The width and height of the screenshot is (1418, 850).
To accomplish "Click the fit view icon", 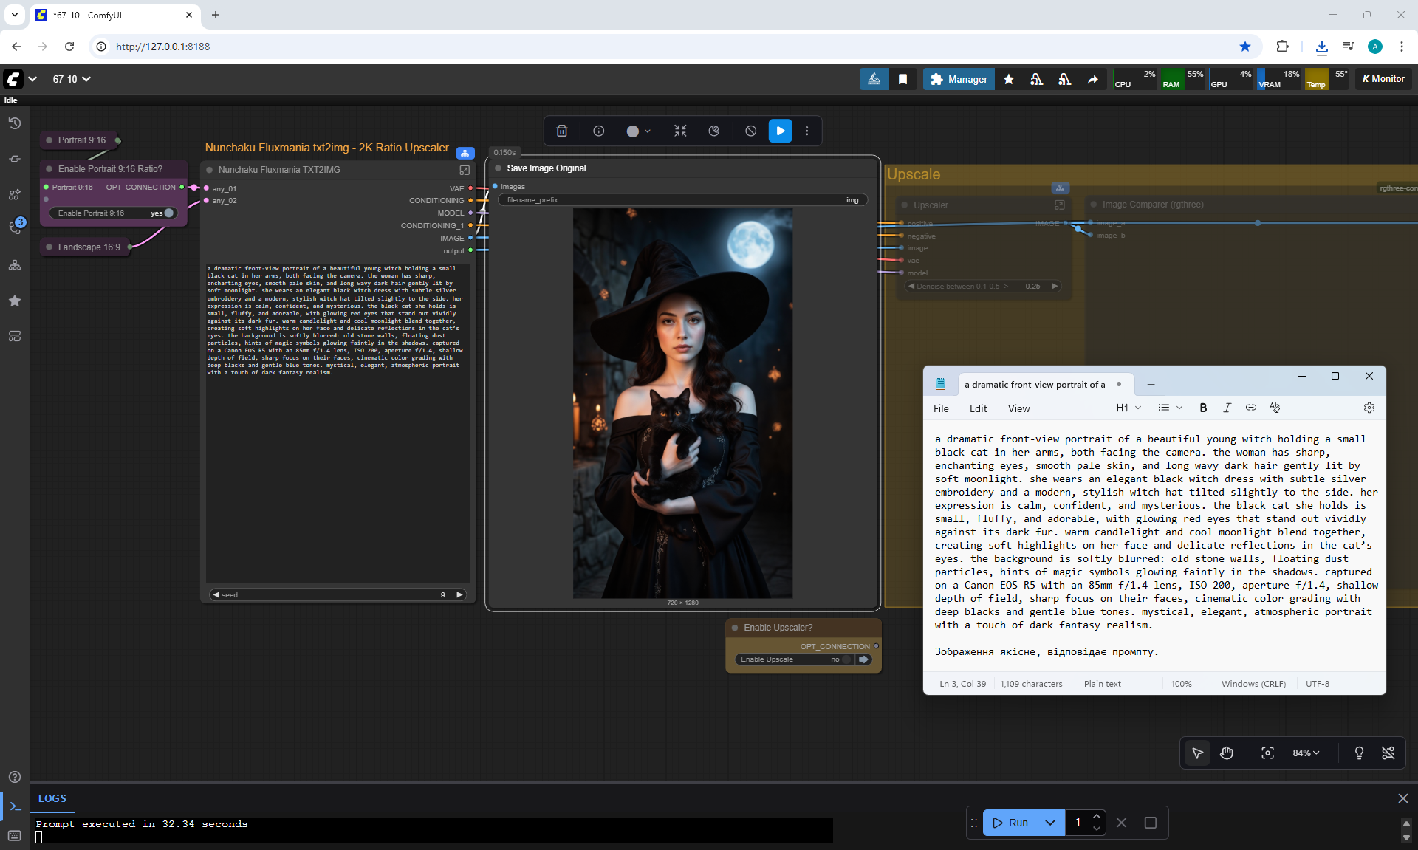I will coord(1267,753).
